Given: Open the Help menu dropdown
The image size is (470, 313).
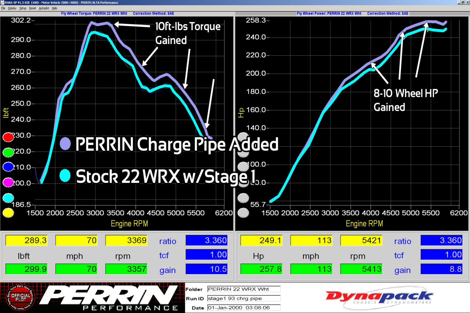Looking at the screenshot, I should tap(54, 8).
